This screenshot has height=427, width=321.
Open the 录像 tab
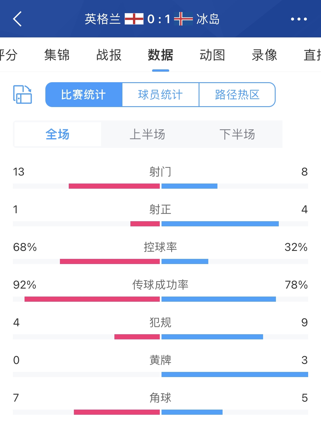(264, 55)
